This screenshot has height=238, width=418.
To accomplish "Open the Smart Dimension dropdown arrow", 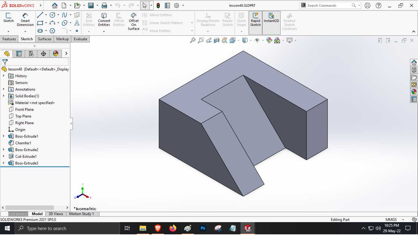I will pos(25,31).
